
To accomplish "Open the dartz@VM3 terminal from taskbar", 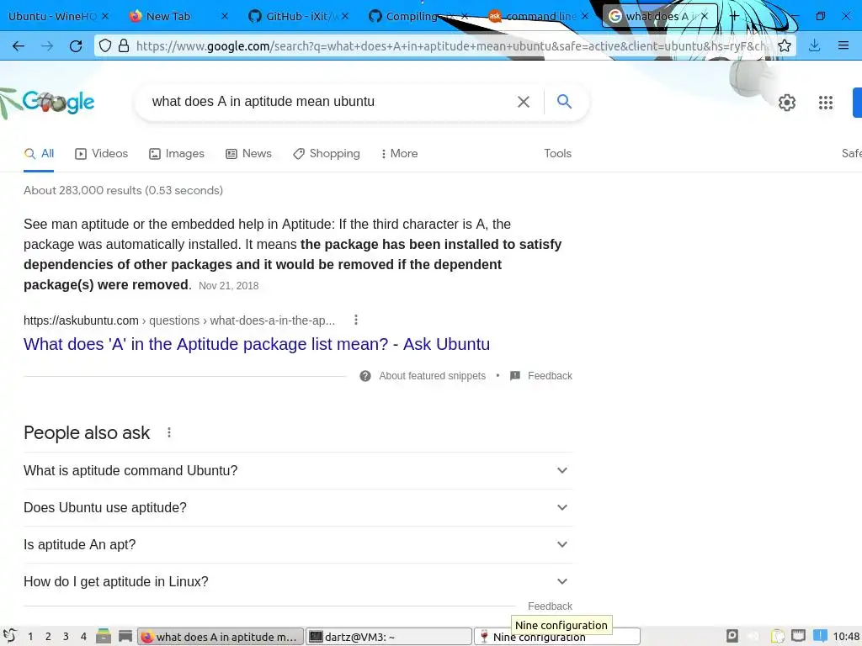I will (389, 636).
